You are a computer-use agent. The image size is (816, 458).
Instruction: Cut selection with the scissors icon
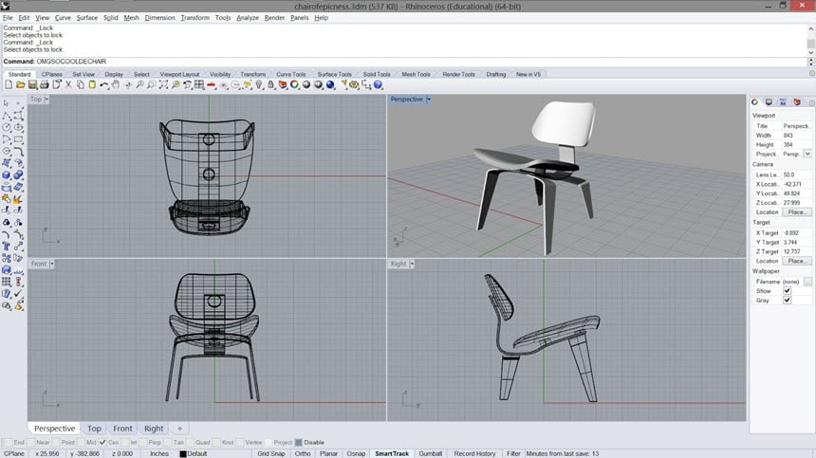[x=68, y=84]
